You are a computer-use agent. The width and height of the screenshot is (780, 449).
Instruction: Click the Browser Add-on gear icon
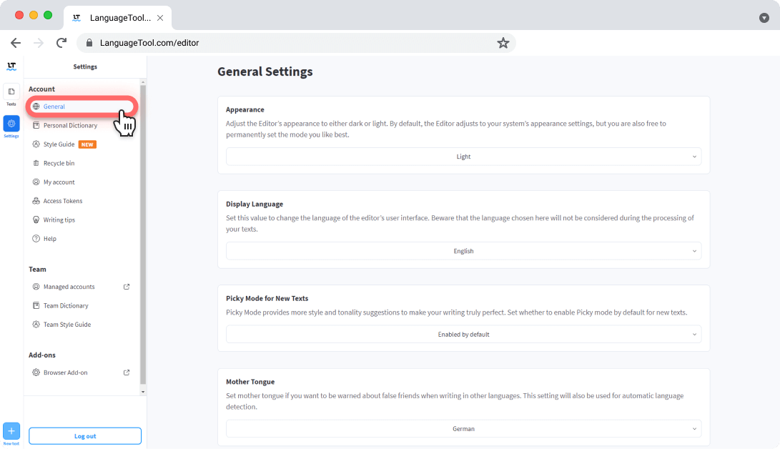(x=36, y=372)
